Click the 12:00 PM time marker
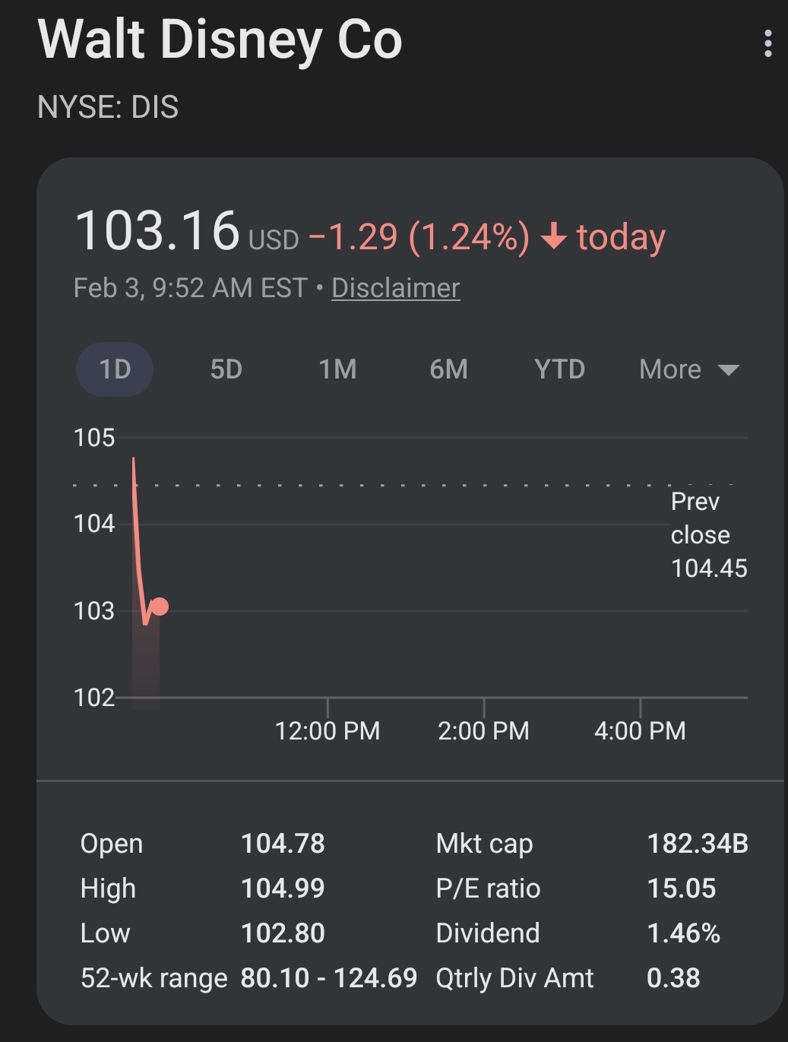 (x=328, y=730)
